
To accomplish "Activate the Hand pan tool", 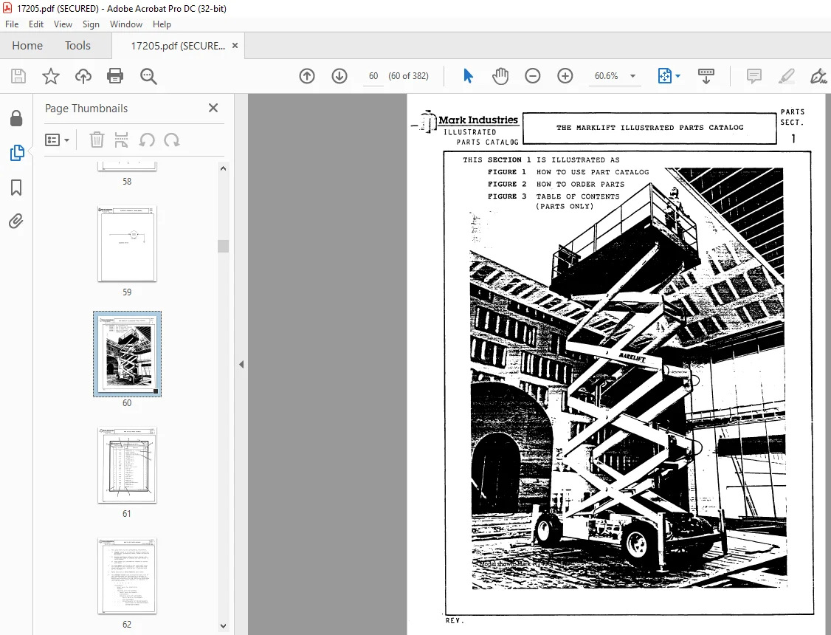I will tap(500, 76).
